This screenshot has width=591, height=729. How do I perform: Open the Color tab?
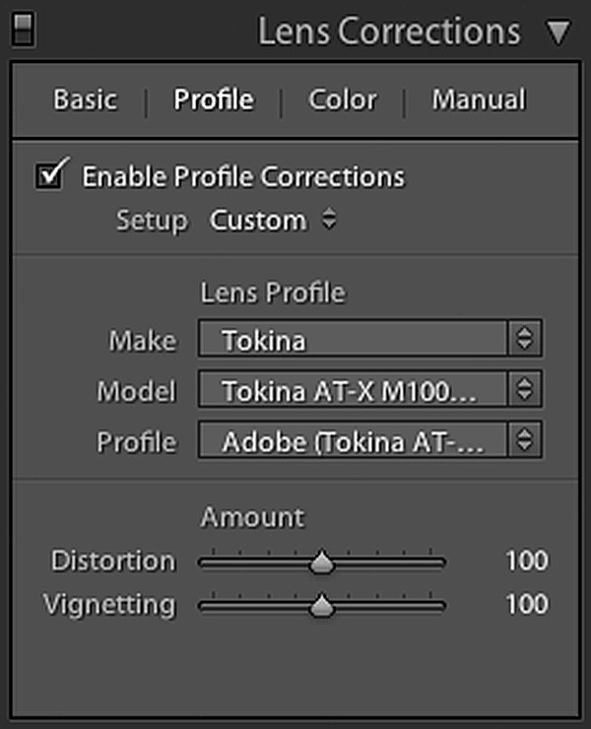(x=342, y=99)
